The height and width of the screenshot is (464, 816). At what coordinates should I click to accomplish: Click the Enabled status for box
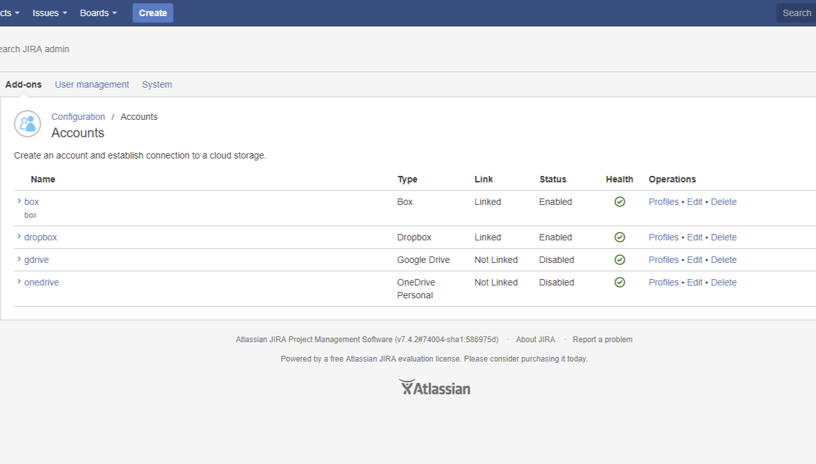(555, 202)
